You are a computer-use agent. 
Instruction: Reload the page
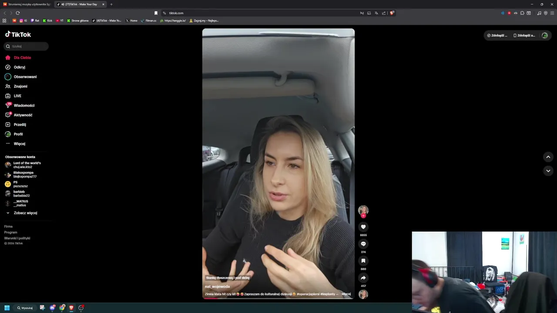17,13
